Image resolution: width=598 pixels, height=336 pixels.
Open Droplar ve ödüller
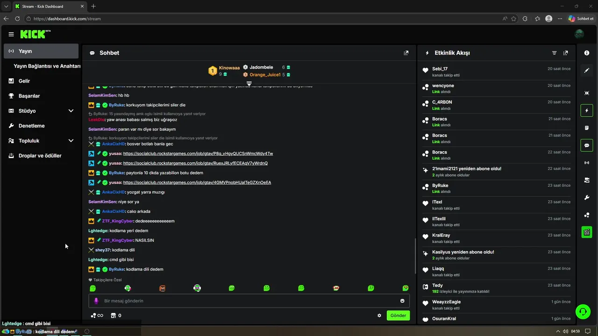click(x=41, y=155)
